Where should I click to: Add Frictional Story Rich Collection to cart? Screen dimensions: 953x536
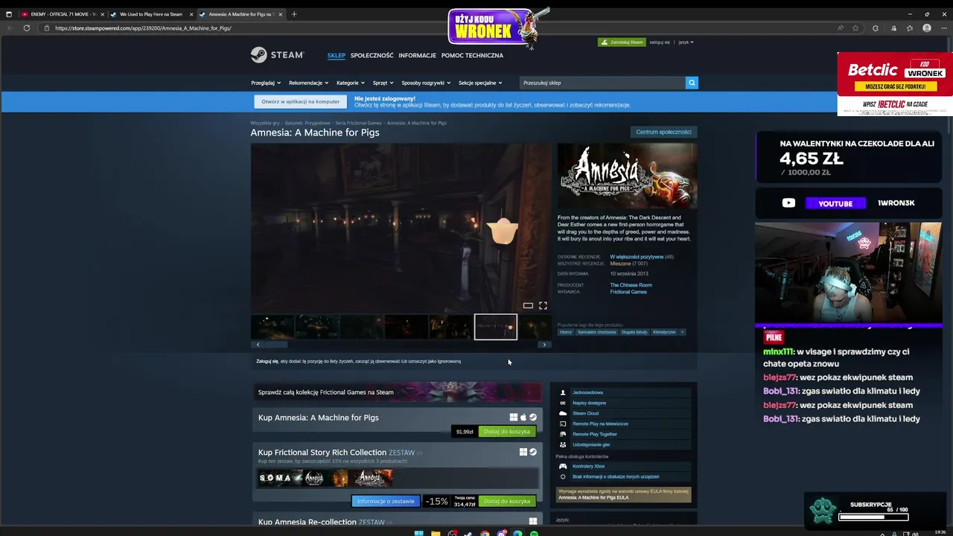click(507, 501)
